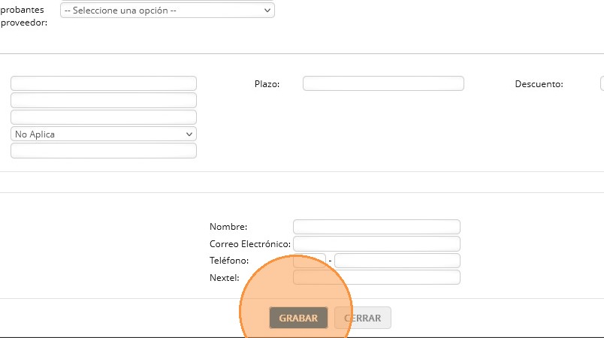Focus the Correo Electrónico field
This screenshot has width=604, height=338.
[376, 243]
